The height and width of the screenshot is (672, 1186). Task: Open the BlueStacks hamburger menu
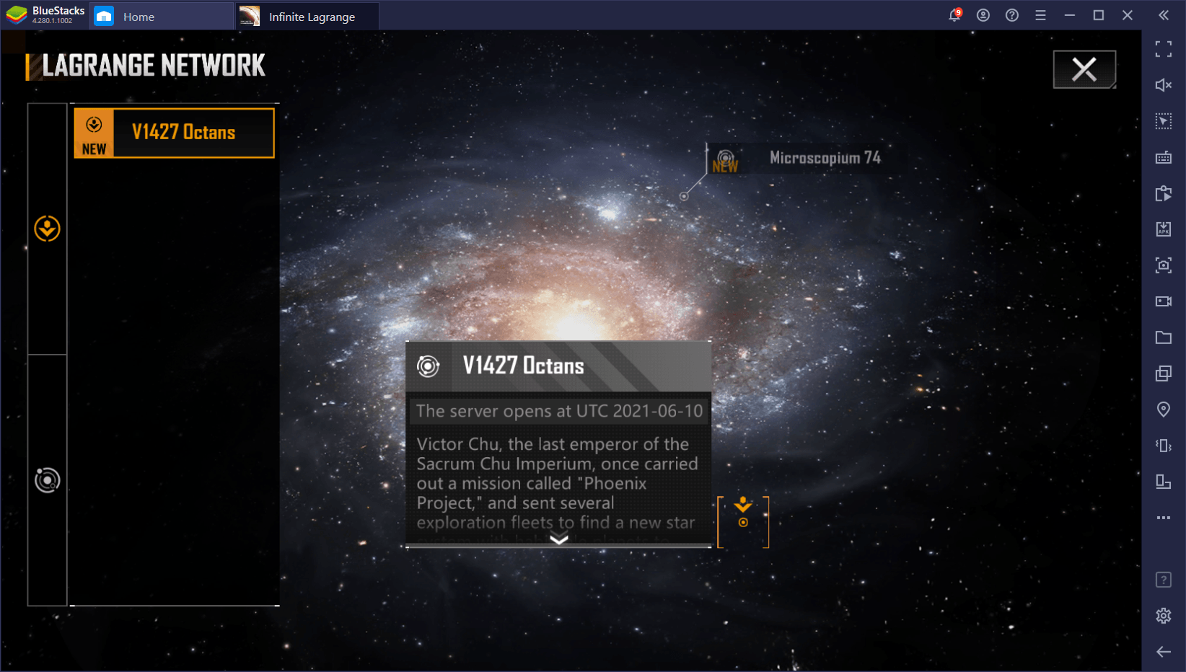tap(1040, 15)
